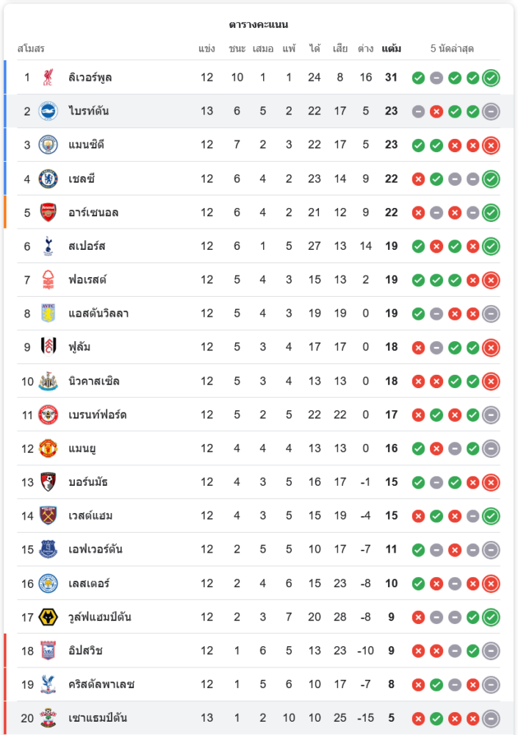
Task: Click the Tottenham cockerel crest icon
Action: click(48, 246)
